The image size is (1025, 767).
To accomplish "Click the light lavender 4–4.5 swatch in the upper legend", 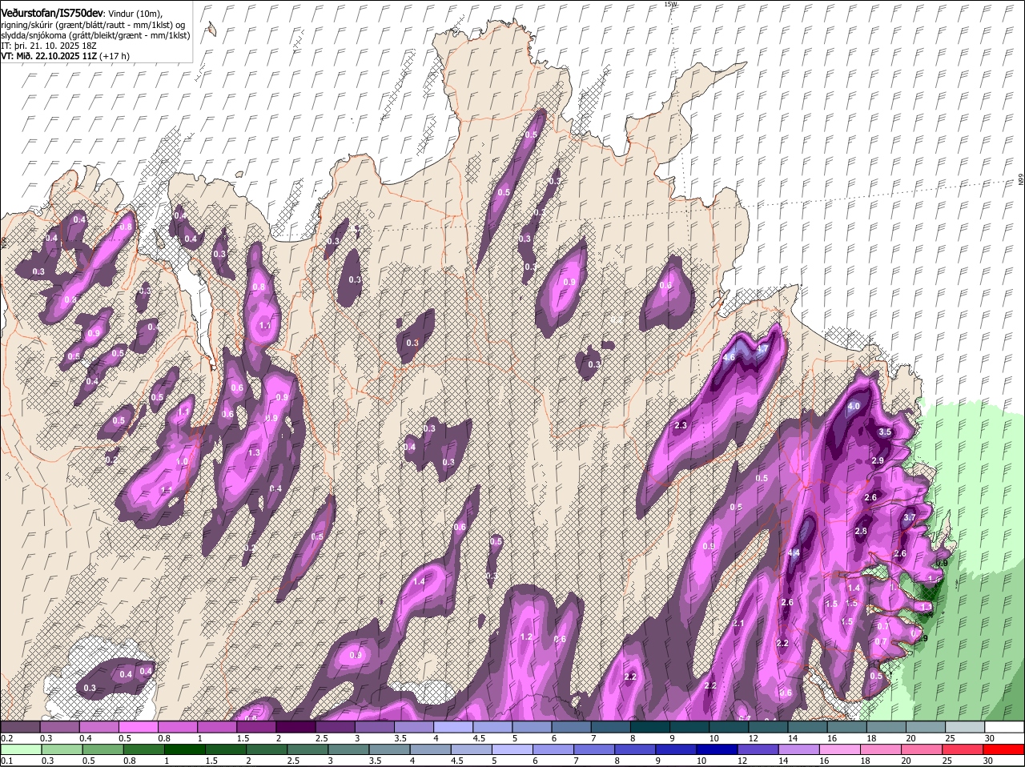I will (452, 727).
